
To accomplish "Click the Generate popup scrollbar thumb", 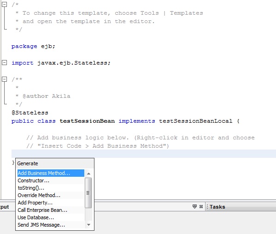I will pos(88,193).
